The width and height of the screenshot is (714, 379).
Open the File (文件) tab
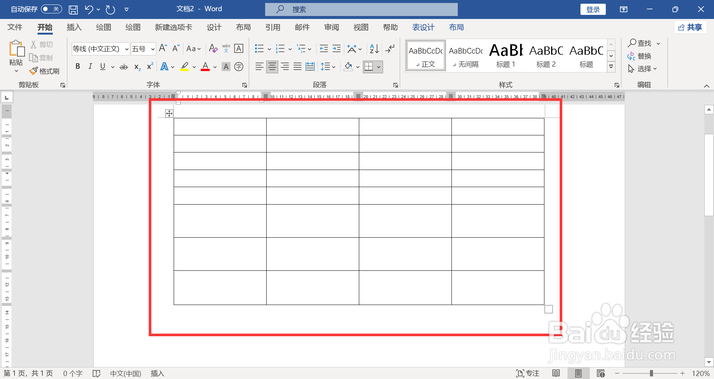tap(15, 27)
